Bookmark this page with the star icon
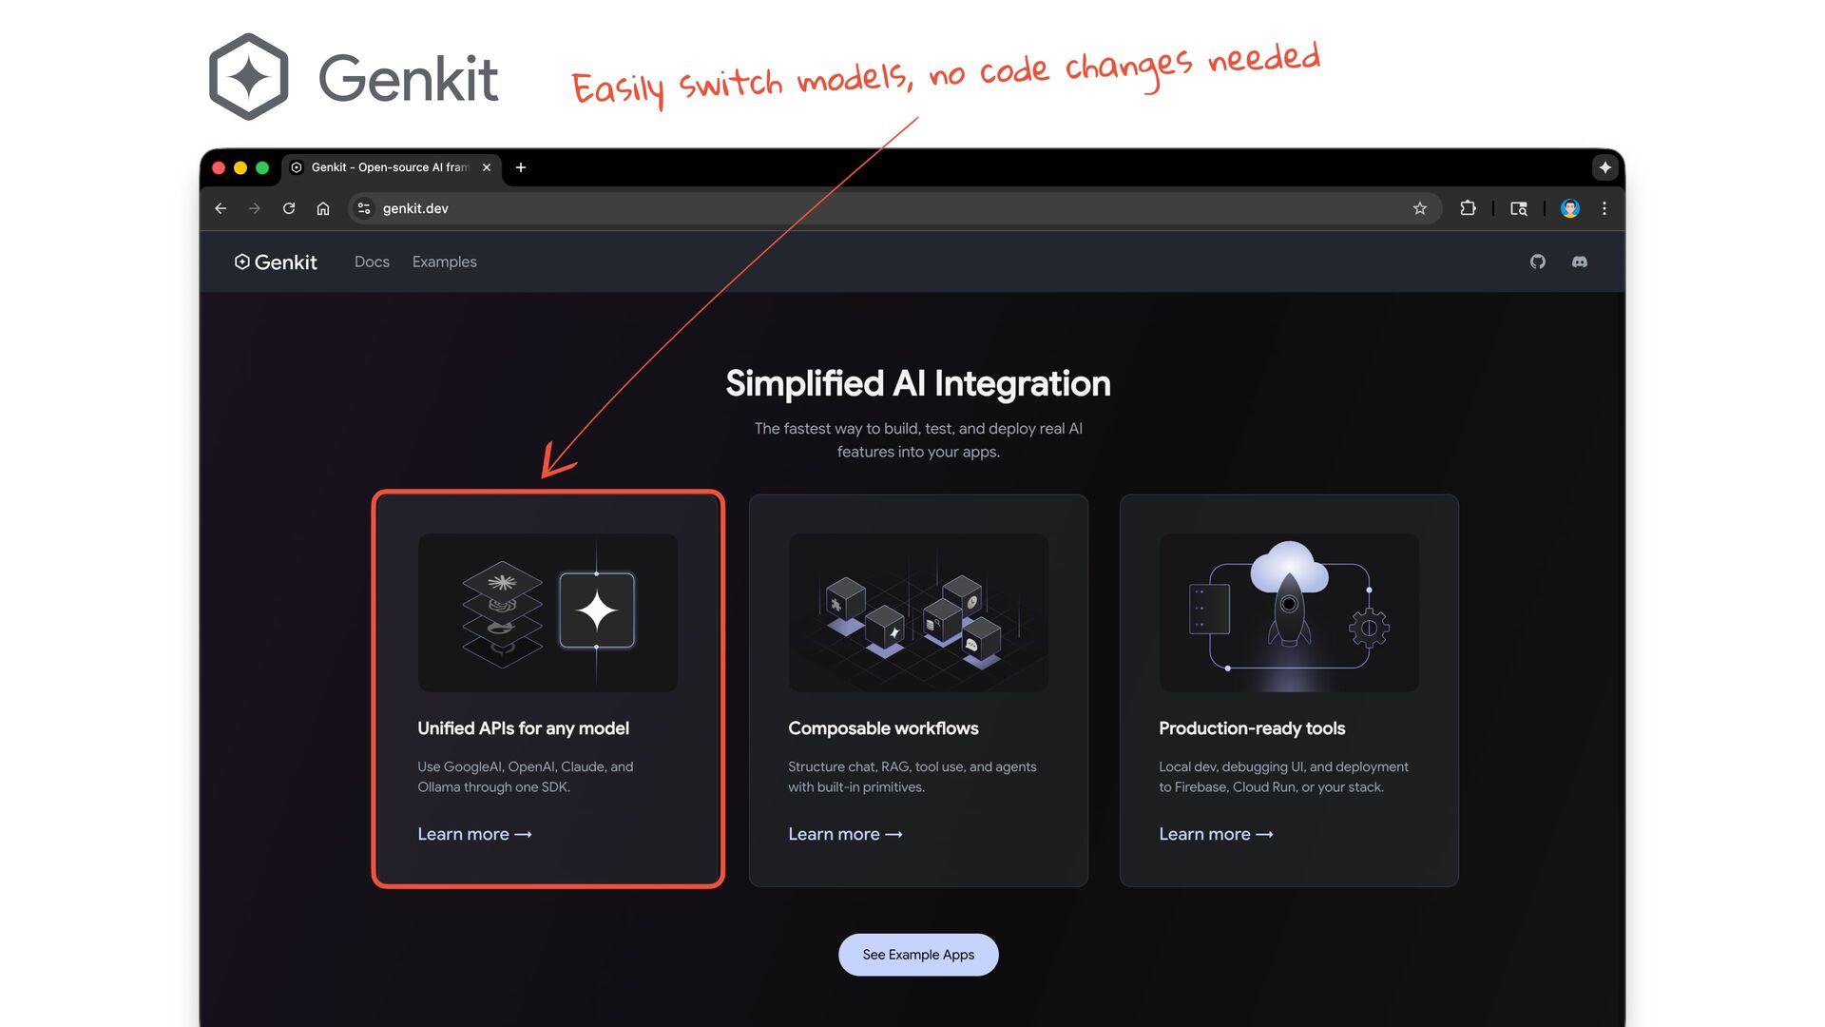The image size is (1825, 1027). [x=1420, y=208]
